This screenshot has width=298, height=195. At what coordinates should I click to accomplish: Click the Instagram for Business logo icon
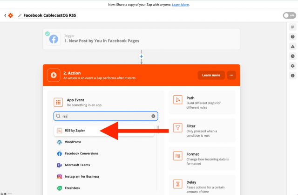60,176
